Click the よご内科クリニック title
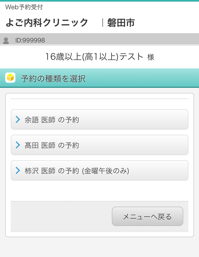The image size is (199, 257). point(47,23)
